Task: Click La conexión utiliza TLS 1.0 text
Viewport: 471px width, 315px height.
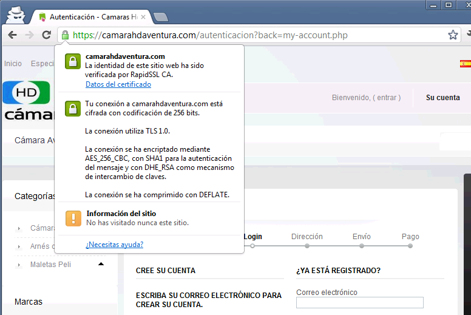Action: click(x=127, y=131)
